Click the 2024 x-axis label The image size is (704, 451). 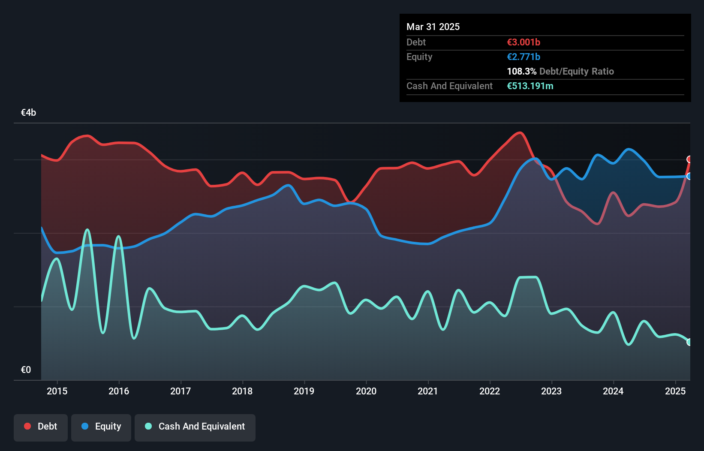click(613, 391)
